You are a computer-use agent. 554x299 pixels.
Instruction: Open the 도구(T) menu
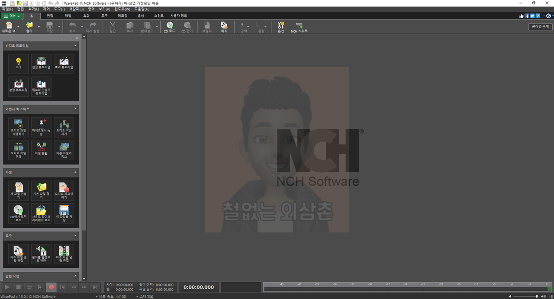coord(59,9)
